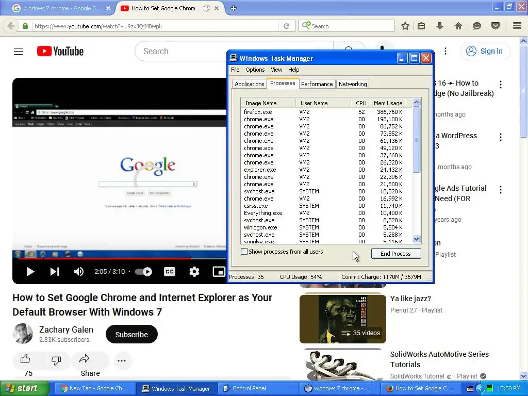528x396 pixels.
Task: Seek on the video progress bar
Action: pyautogui.click(x=122, y=259)
